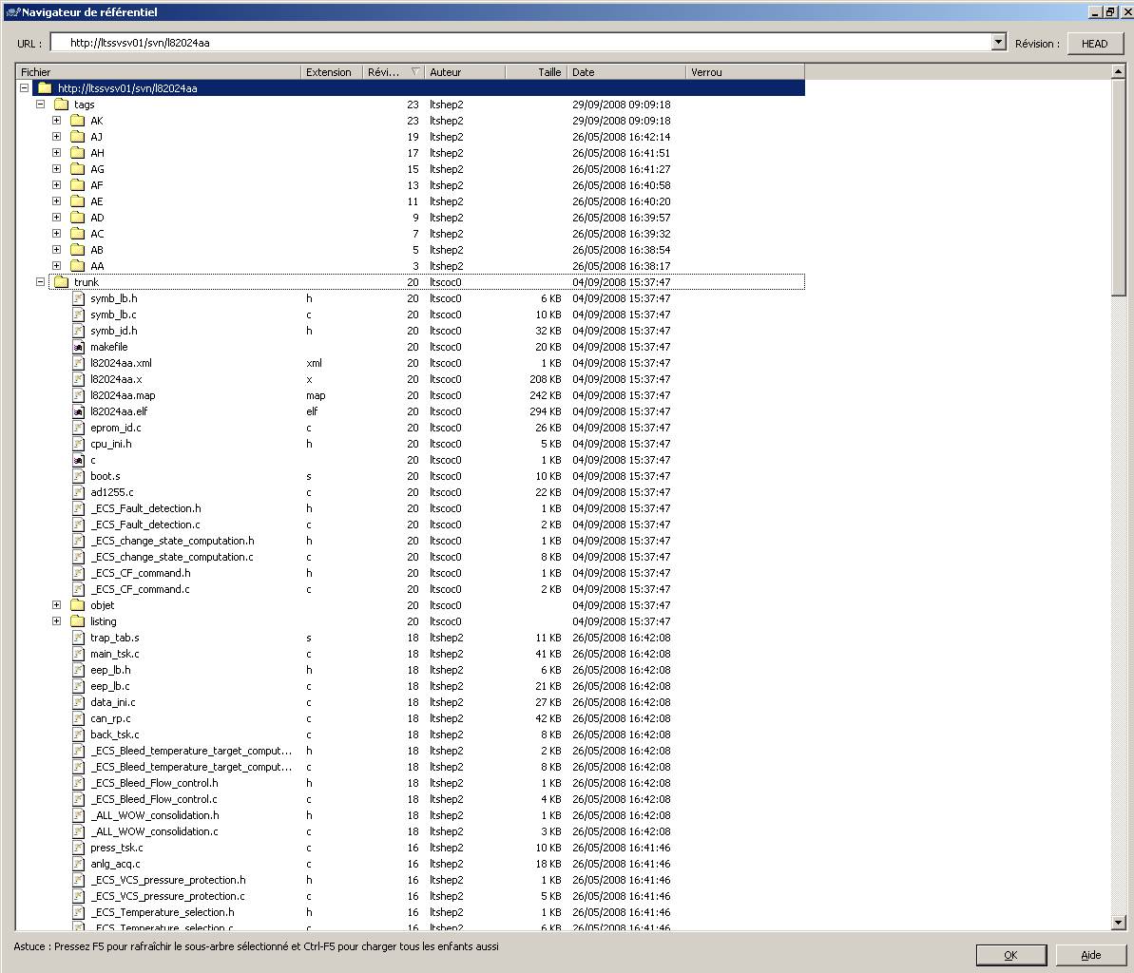Click the AK tag folder icon
Screen dimensions: 1134x973
tap(77, 121)
